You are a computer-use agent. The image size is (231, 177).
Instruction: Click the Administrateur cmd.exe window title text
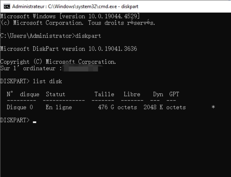click(x=75, y=6)
